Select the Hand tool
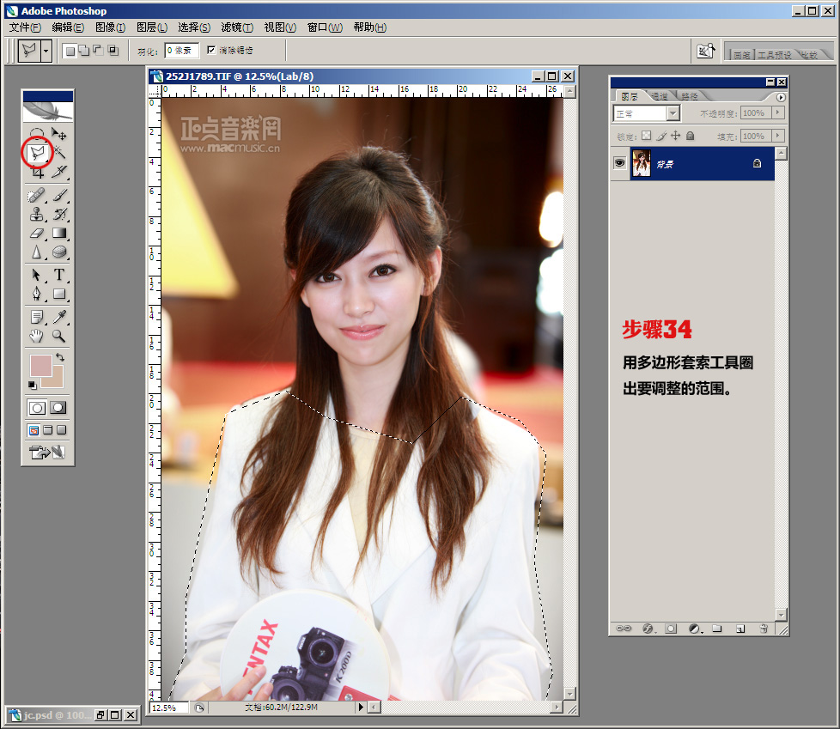 [x=37, y=336]
